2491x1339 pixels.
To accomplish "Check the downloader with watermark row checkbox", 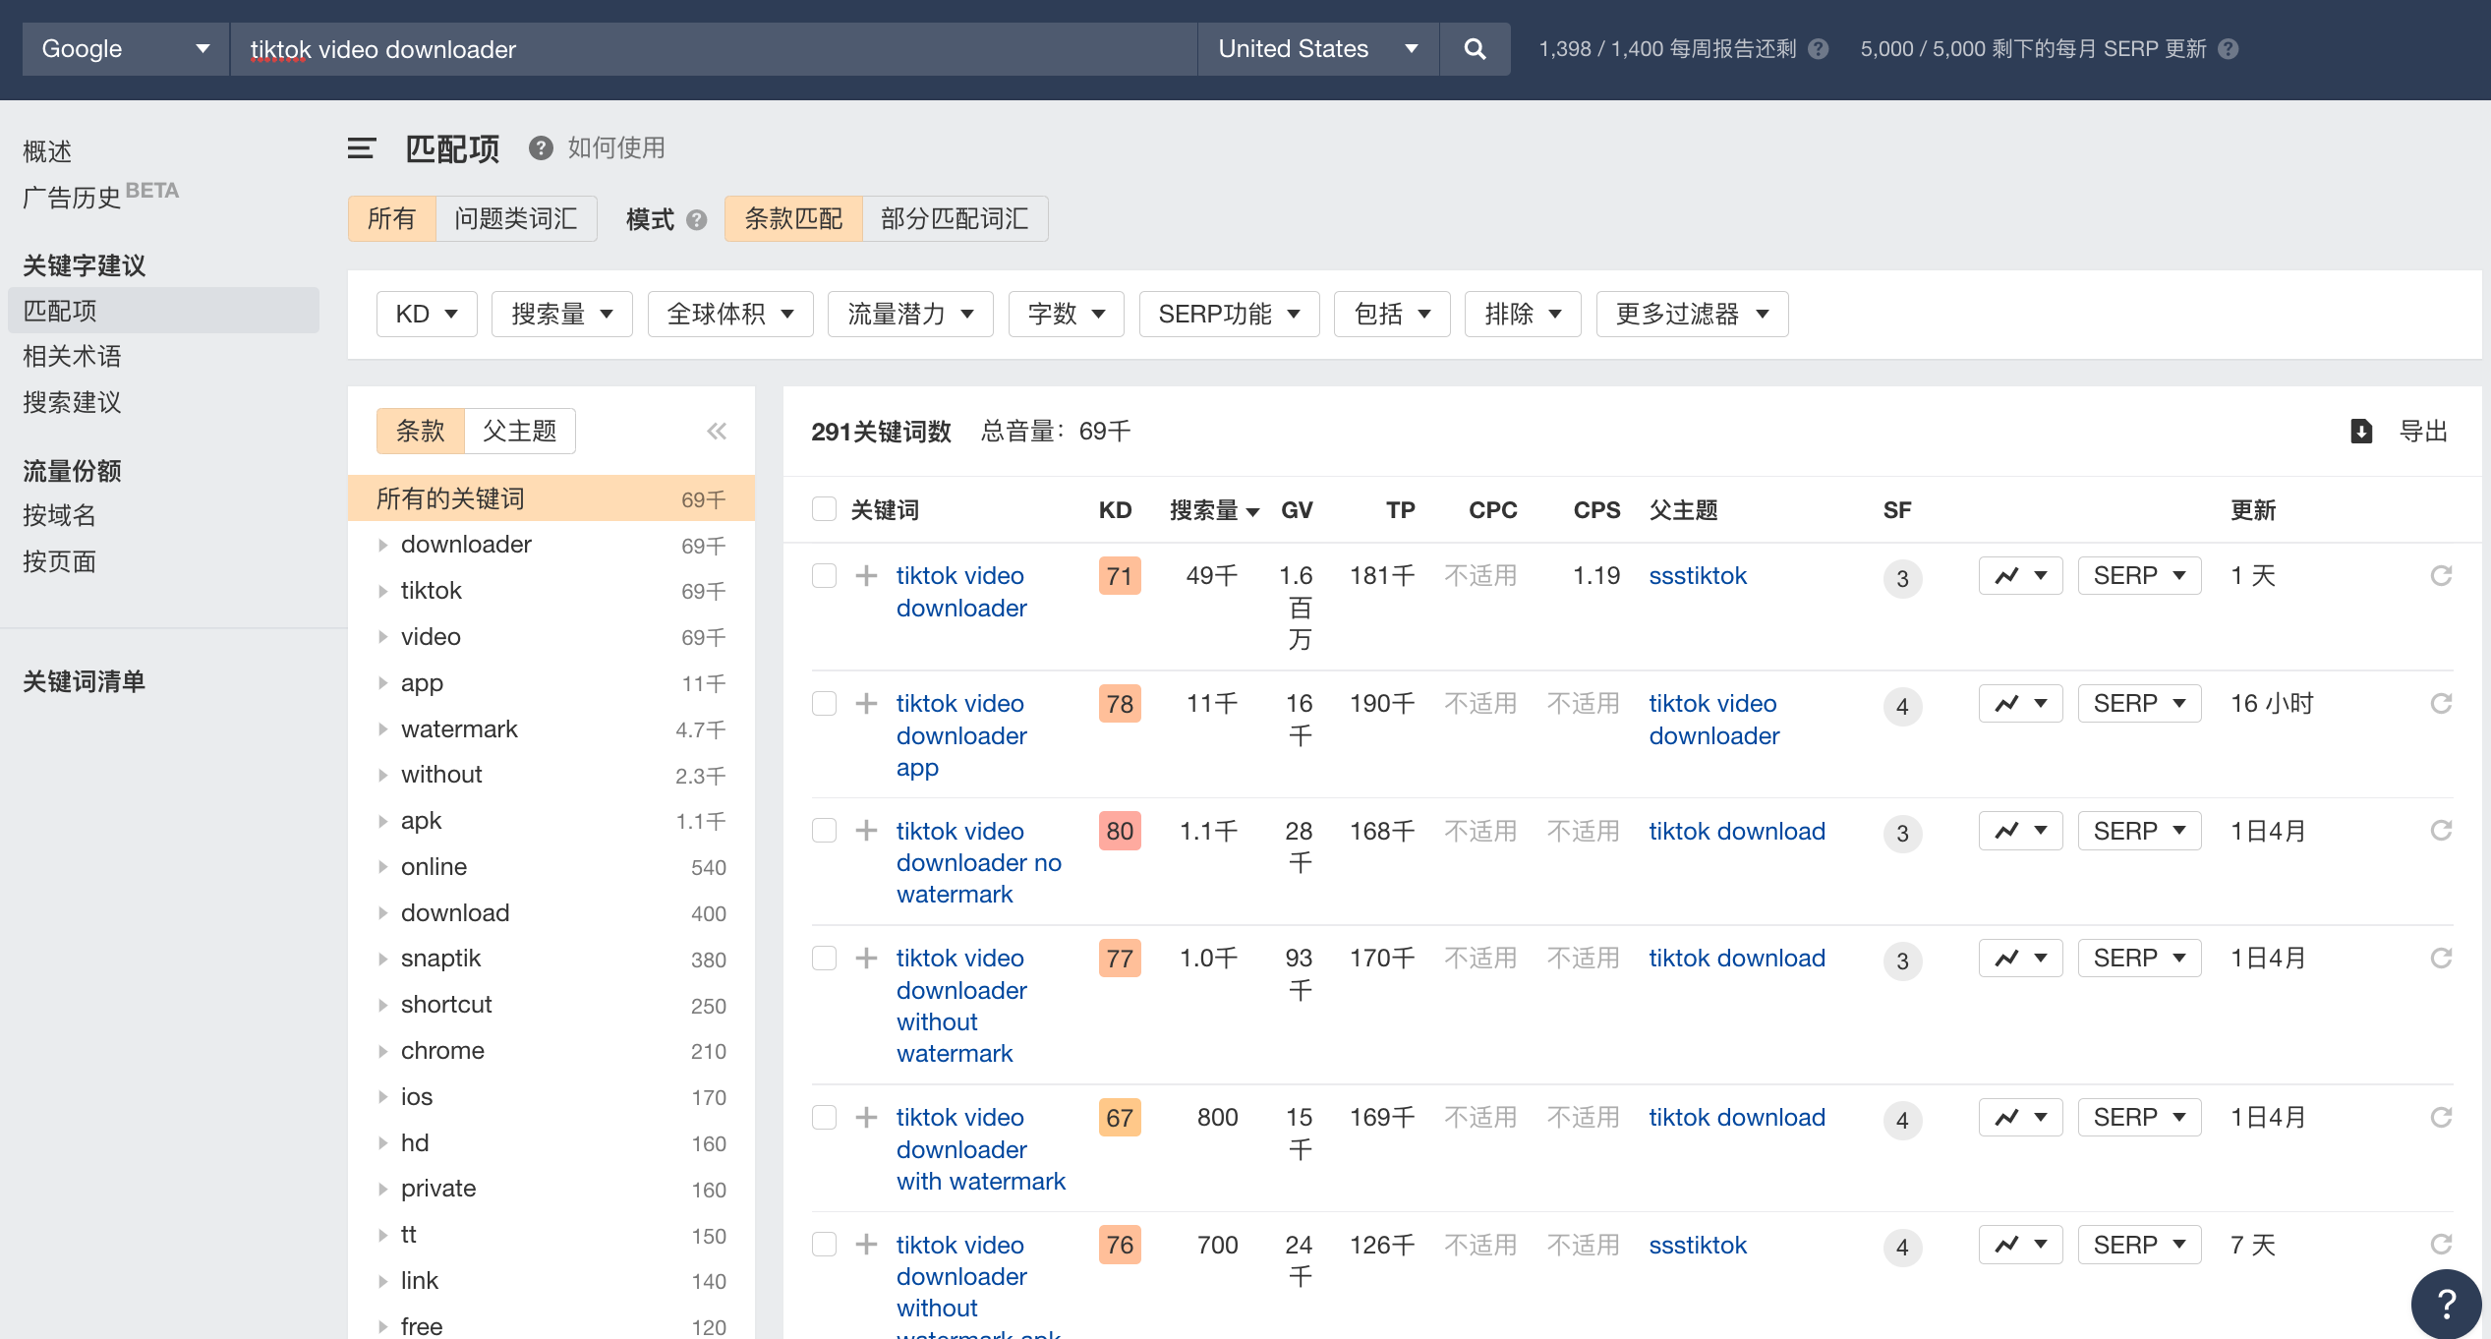I will [x=824, y=1118].
